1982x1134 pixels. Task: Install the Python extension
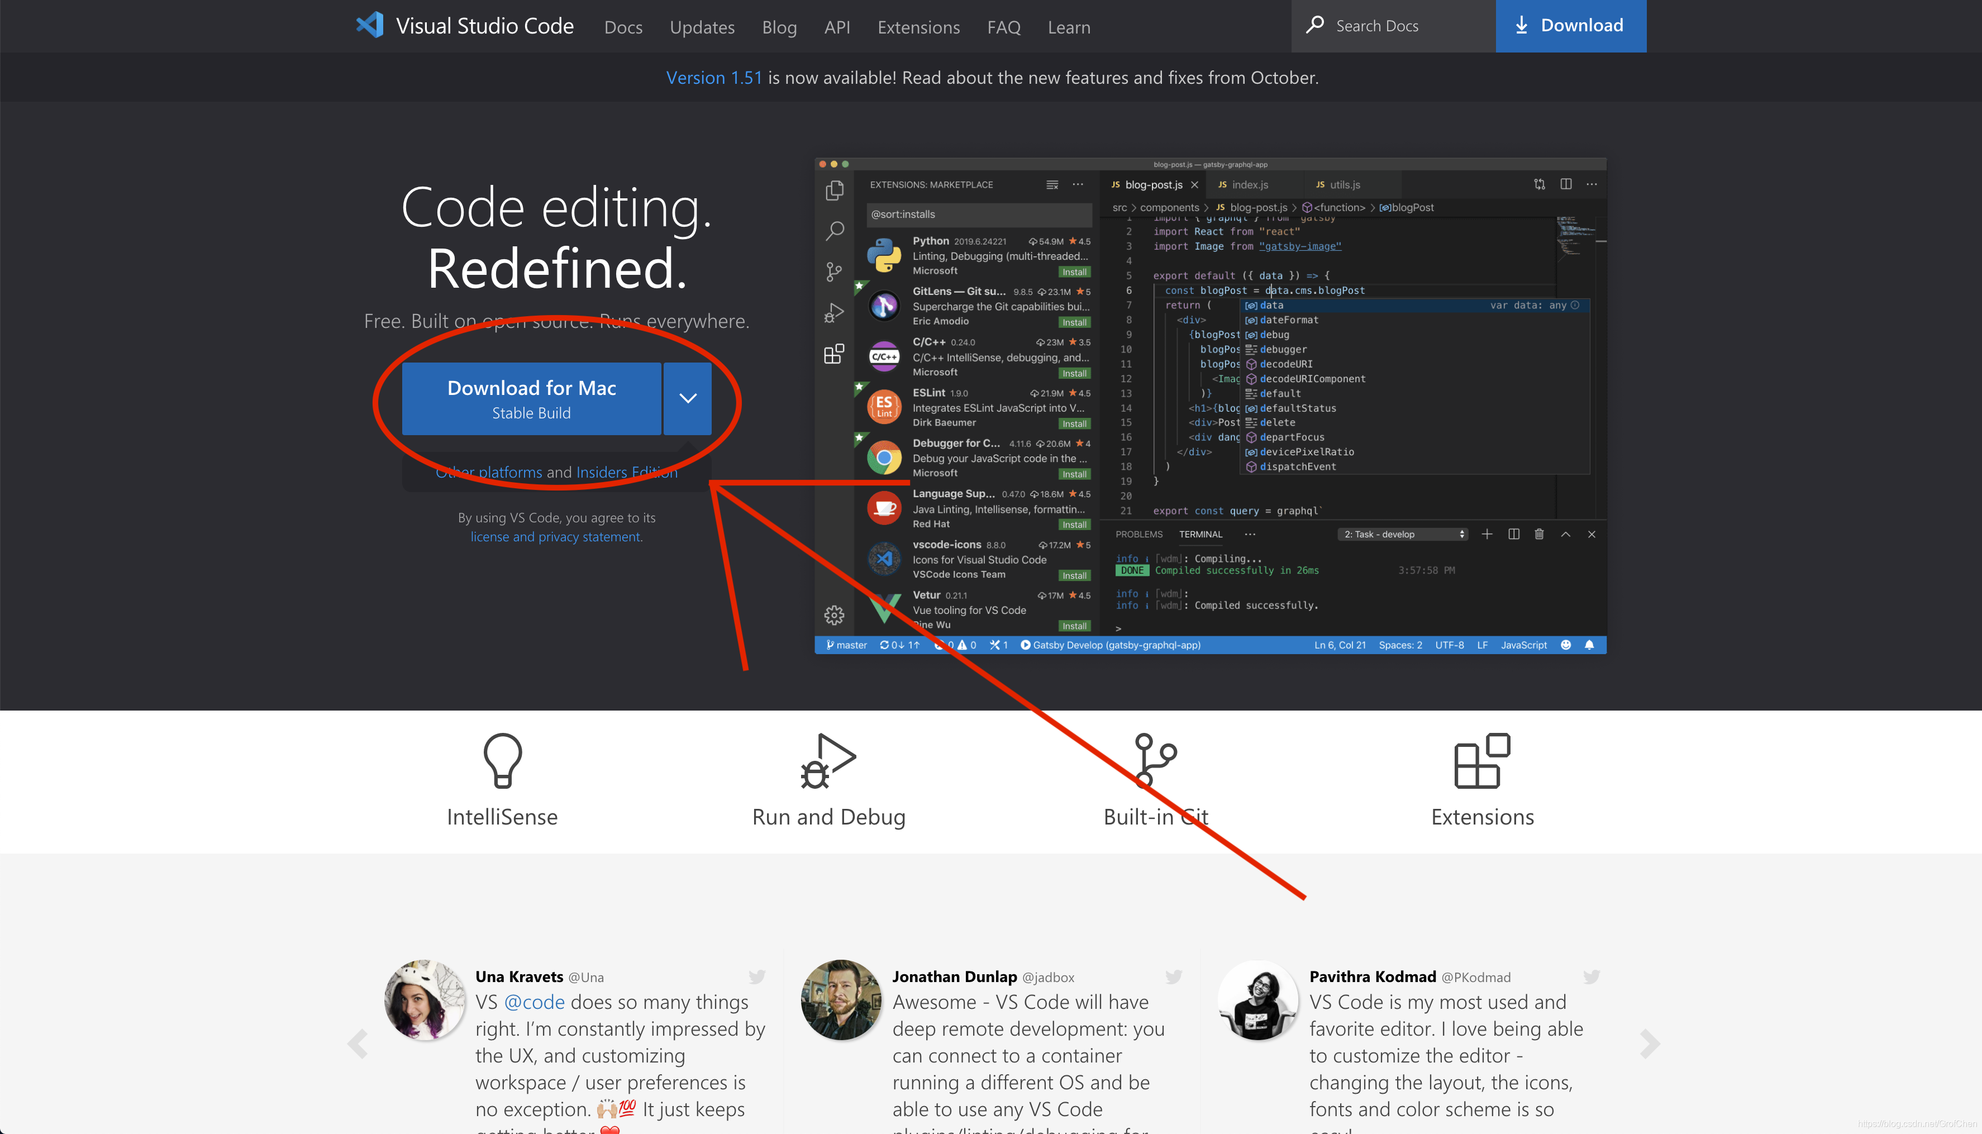pos(1074,272)
